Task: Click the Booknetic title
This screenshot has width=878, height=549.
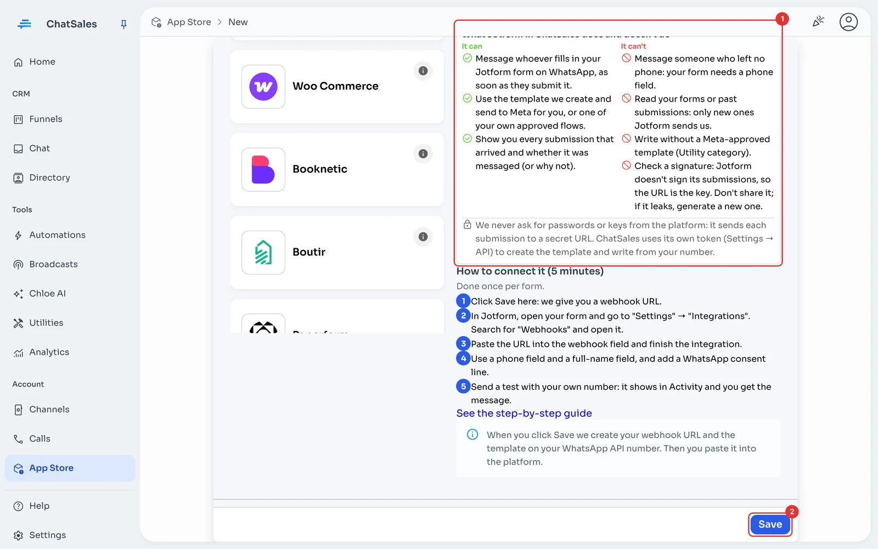Action: click(x=320, y=169)
